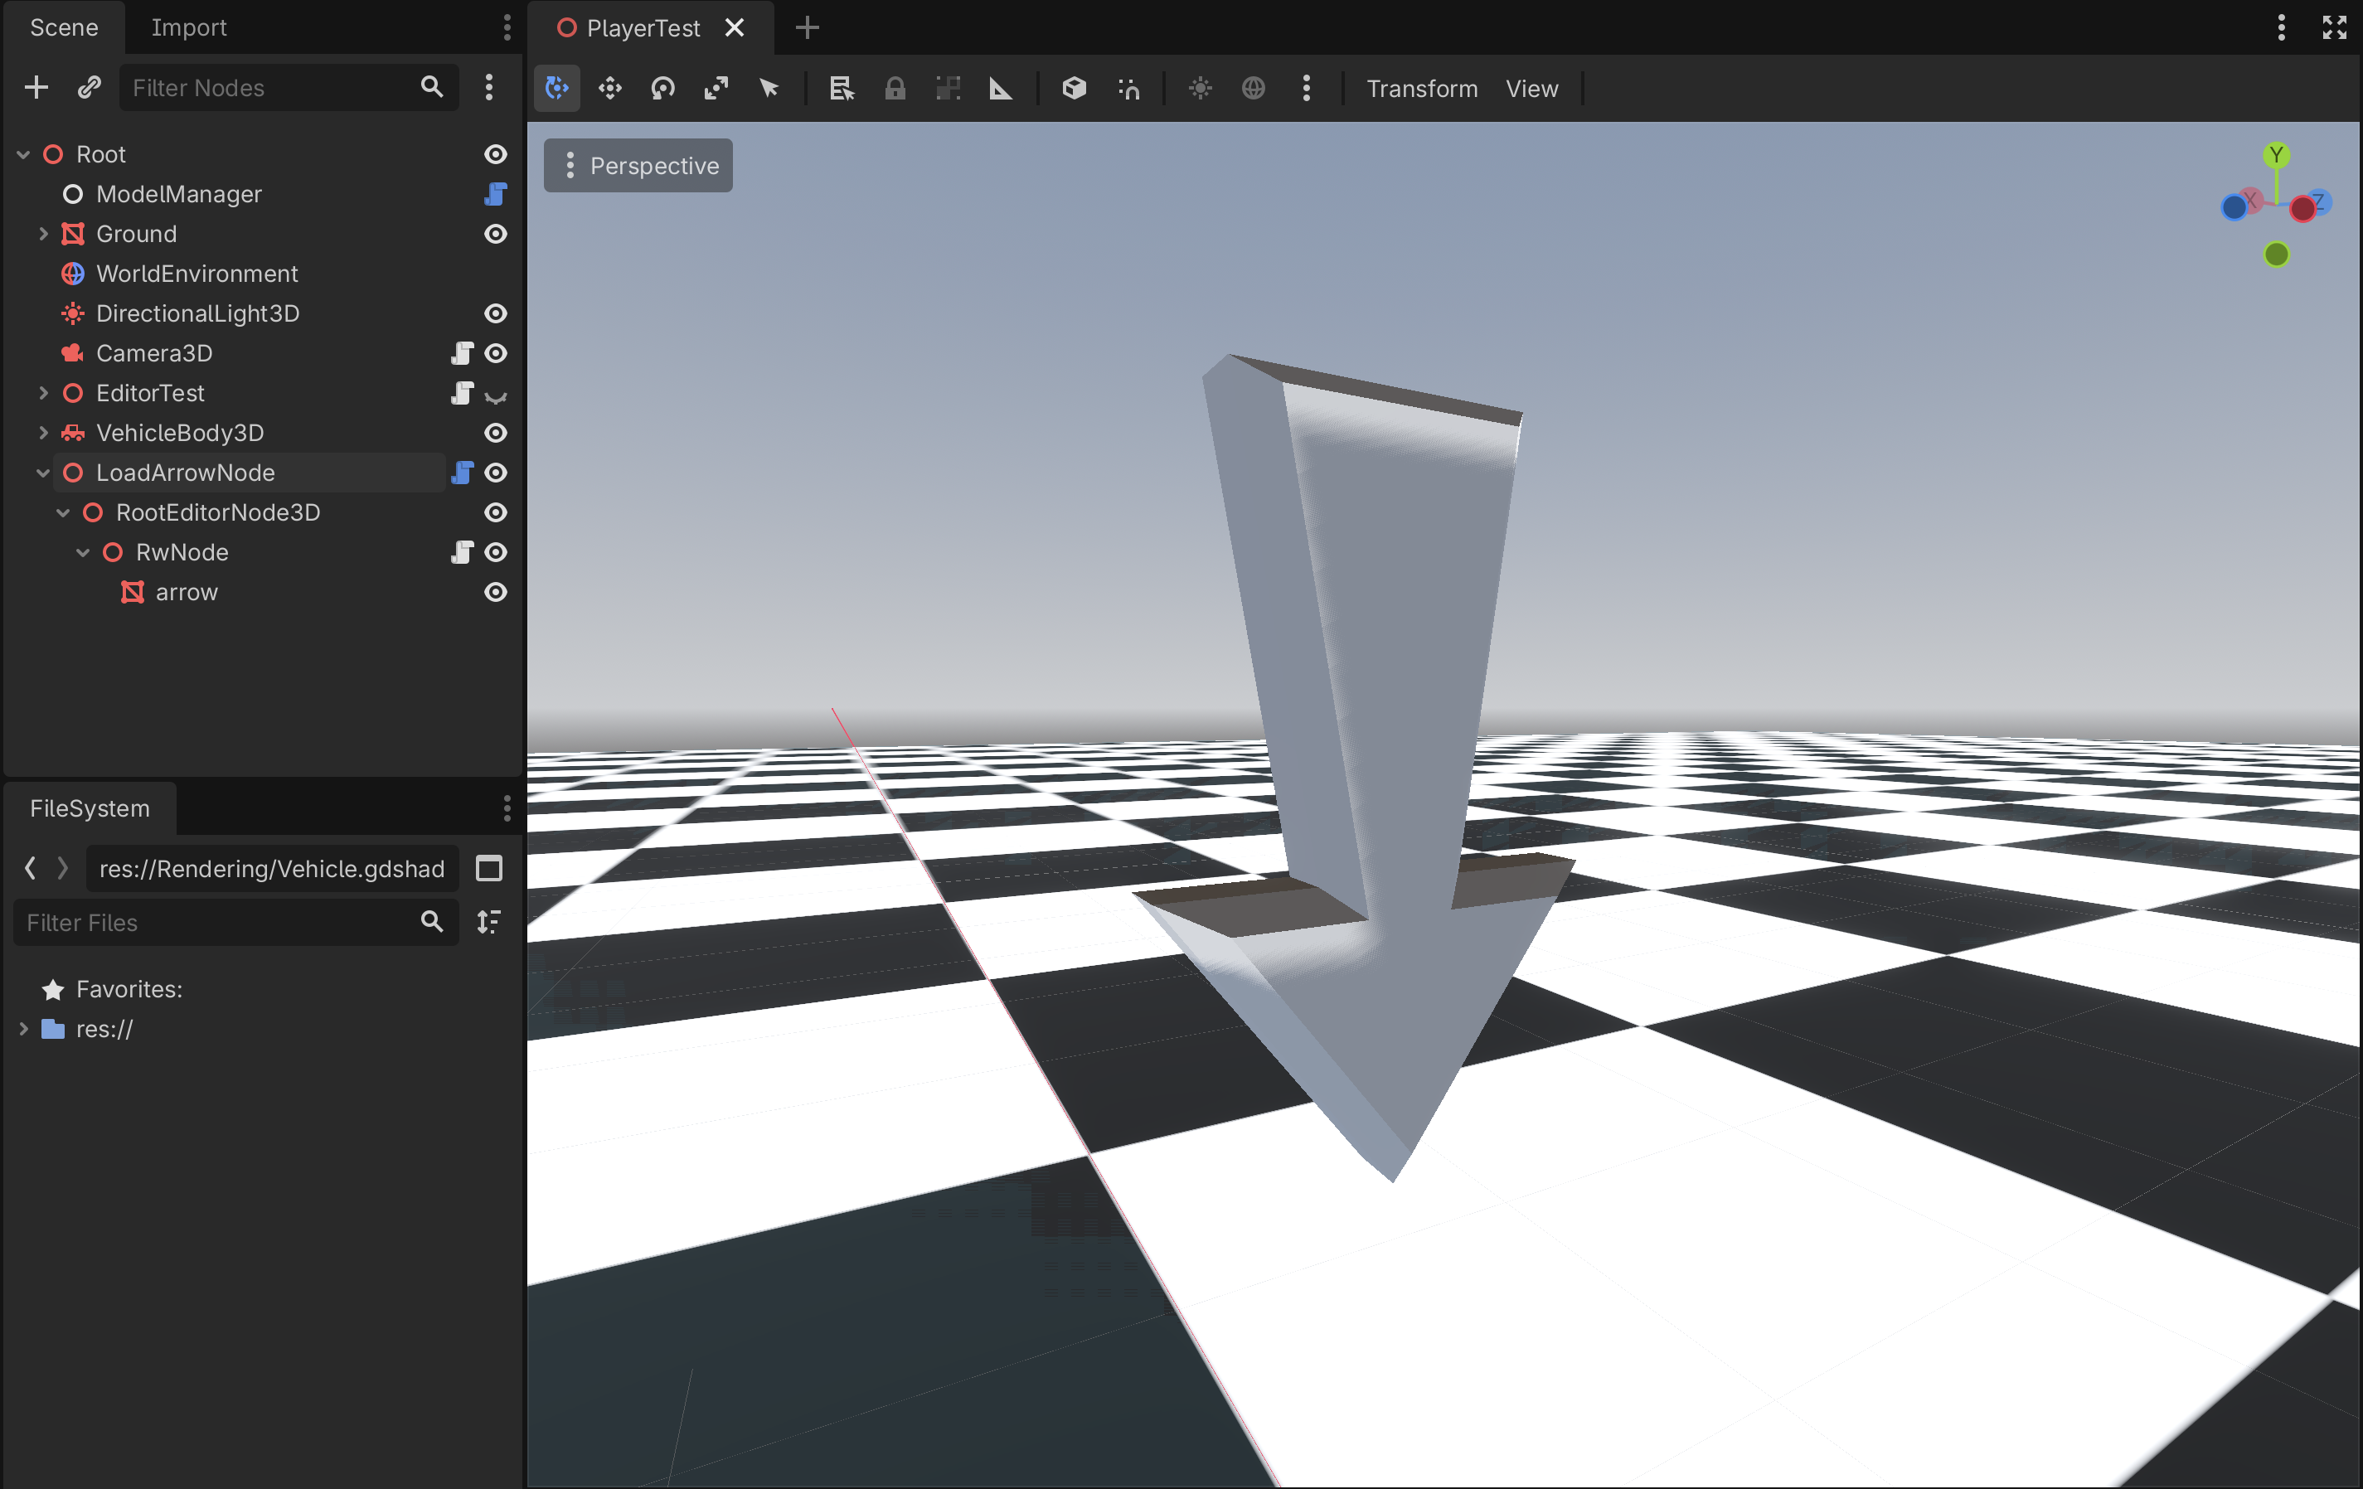Preview sunlight with the sun icon
Screen dimensions: 2363x1489
1200,89
